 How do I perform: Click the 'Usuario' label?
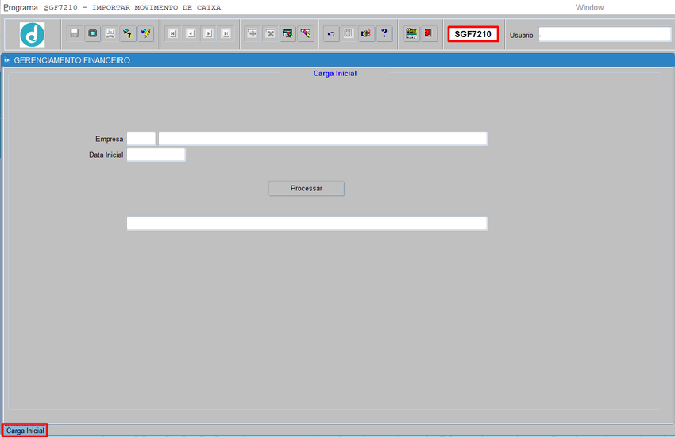click(x=521, y=35)
